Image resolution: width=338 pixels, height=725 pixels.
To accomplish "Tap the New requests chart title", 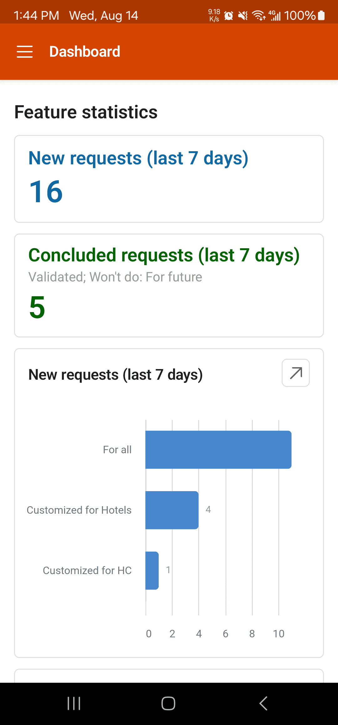I will [115, 375].
